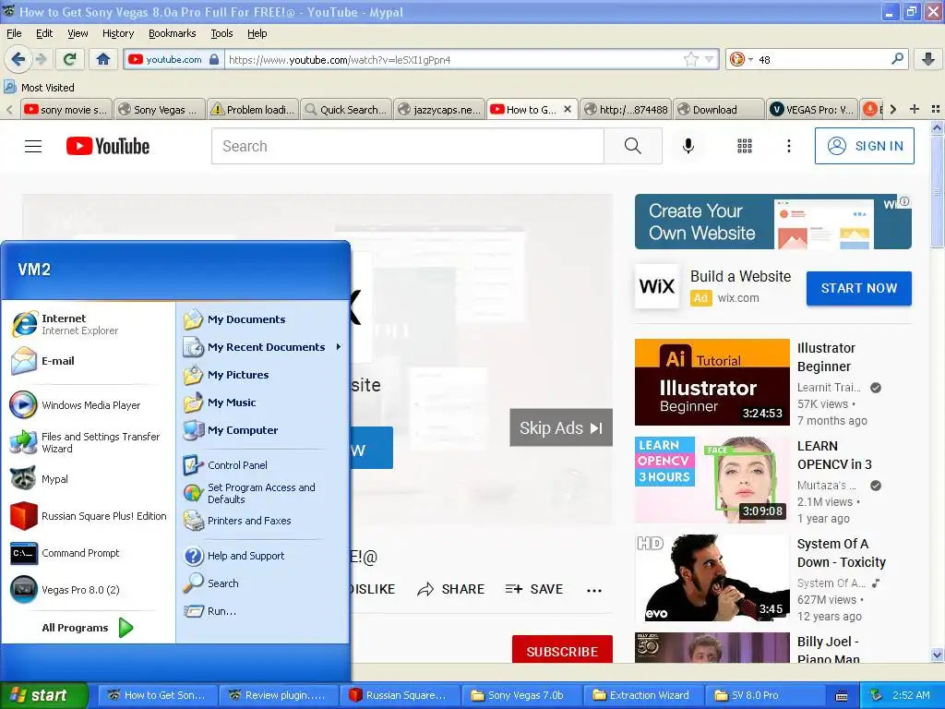945x709 pixels.
Task: Go back with the browser Back arrow
Action: click(18, 59)
